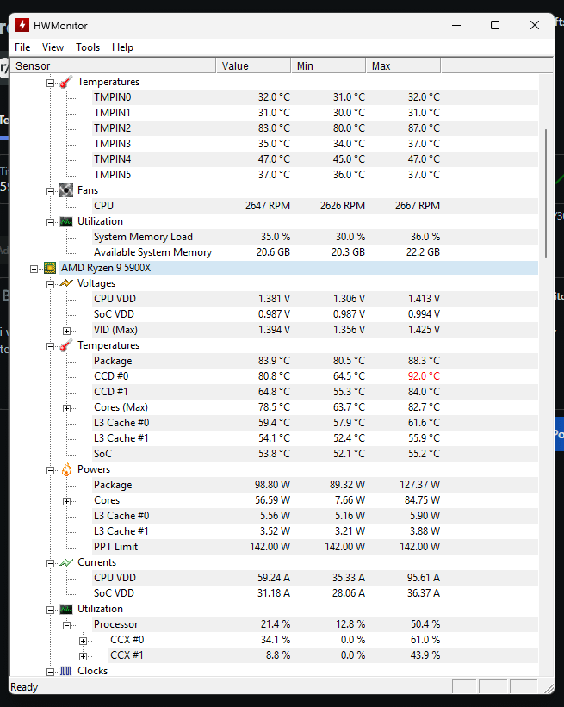Expand the CCX #0 node
This screenshot has width=564, height=707.
[x=83, y=641]
